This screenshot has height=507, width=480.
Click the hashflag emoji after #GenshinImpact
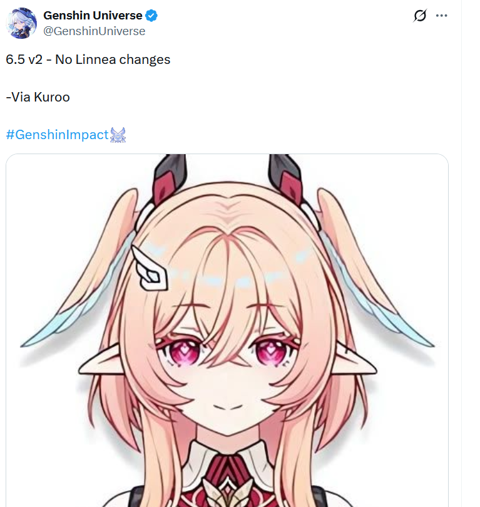118,135
